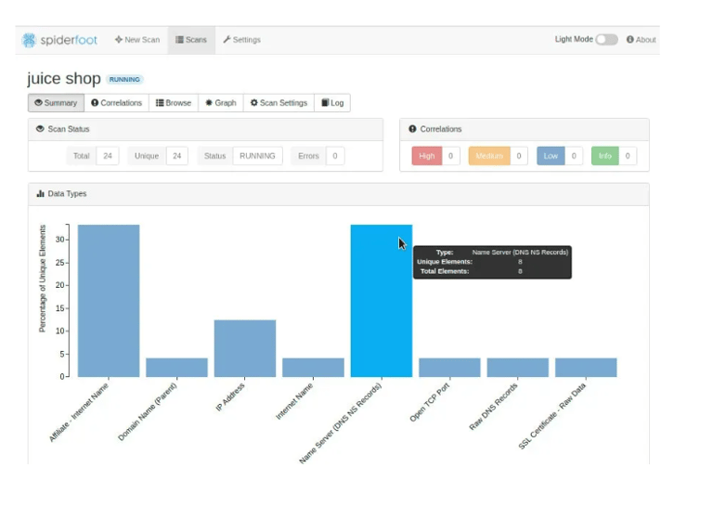The width and height of the screenshot is (713, 520).
Task: Open the Scan Settings tab
Action: 279,103
